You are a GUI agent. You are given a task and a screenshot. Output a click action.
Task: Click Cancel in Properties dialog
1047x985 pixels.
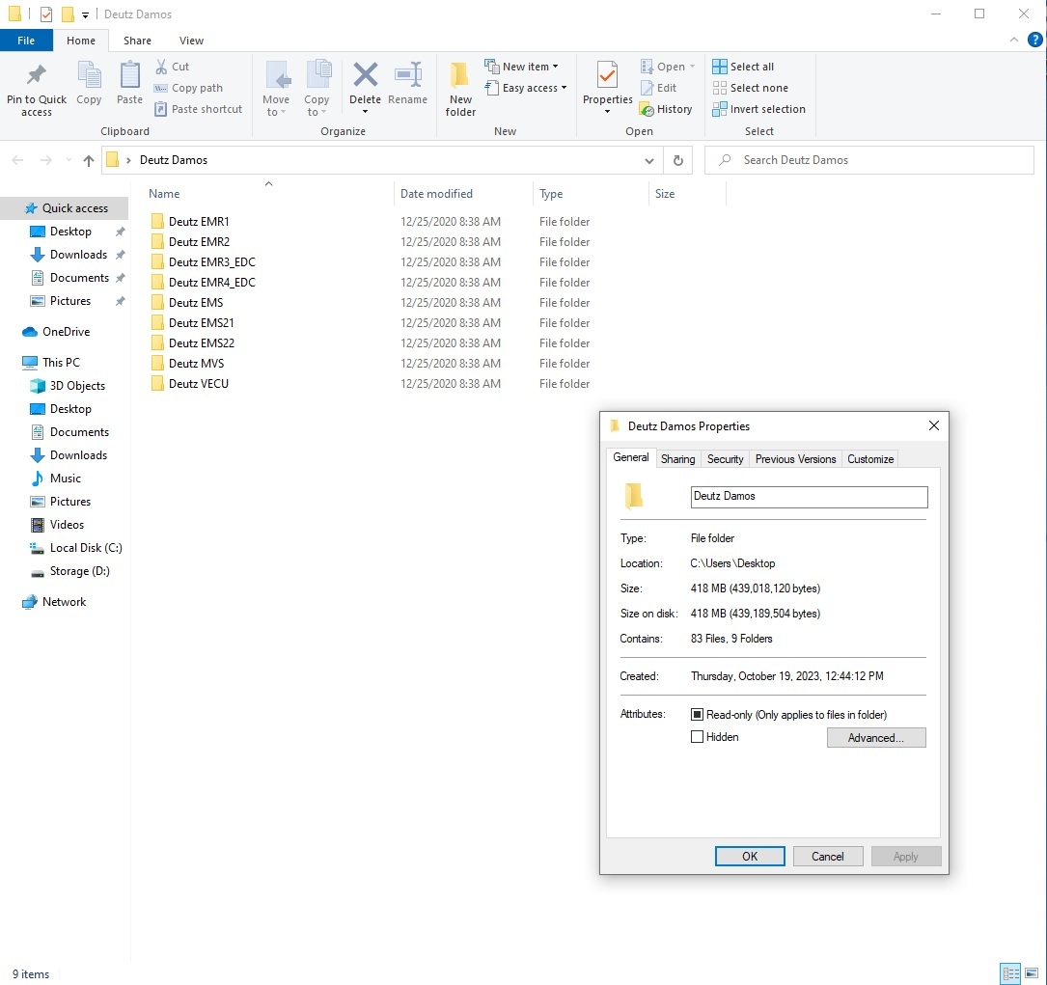[827, 856]
